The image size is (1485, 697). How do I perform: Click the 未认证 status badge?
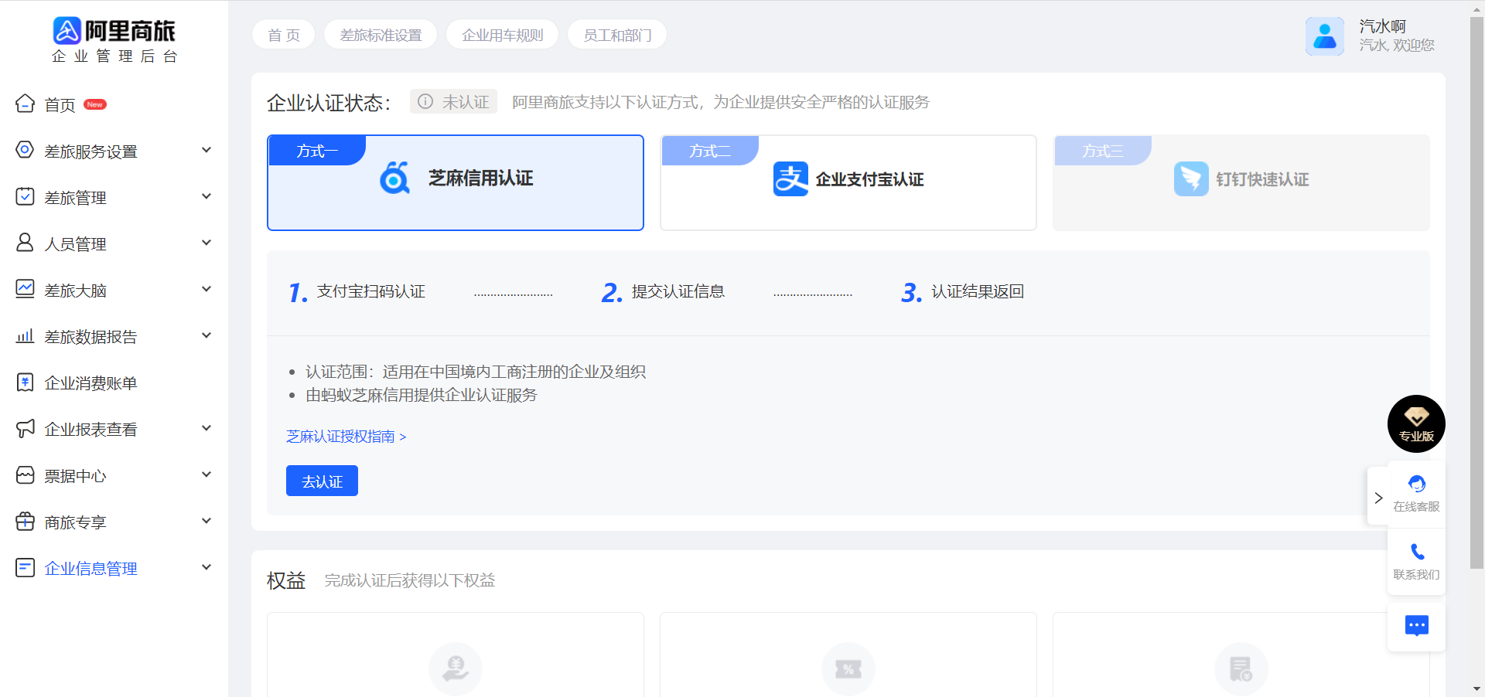tap(453, 101)
